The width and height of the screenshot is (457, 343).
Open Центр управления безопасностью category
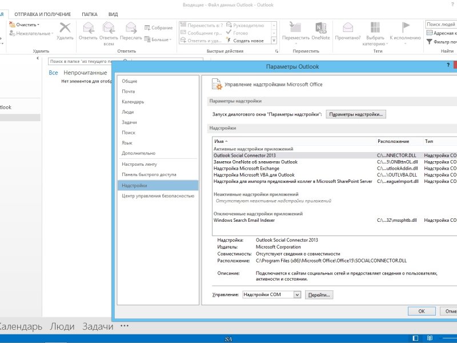pyautogui.click(x=158, y=196)
